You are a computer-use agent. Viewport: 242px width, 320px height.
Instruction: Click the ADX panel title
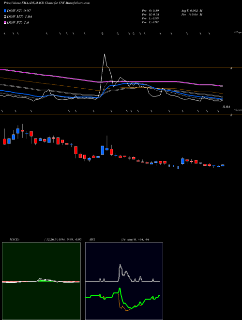(92, 240)
